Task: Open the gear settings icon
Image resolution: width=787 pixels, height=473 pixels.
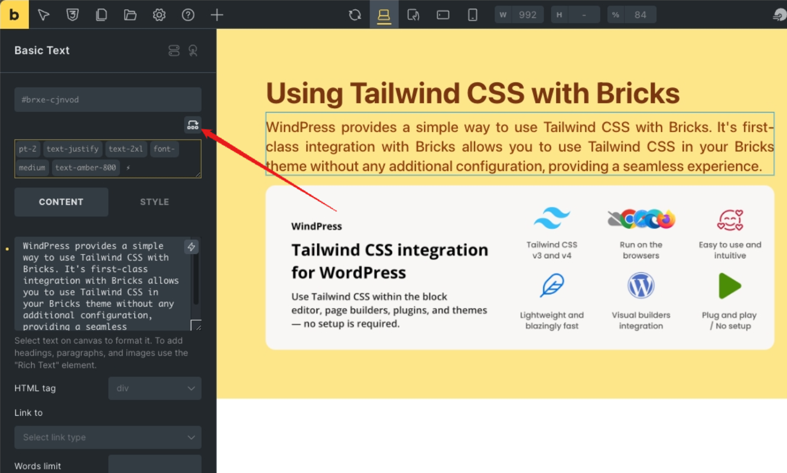Action: 159,15
